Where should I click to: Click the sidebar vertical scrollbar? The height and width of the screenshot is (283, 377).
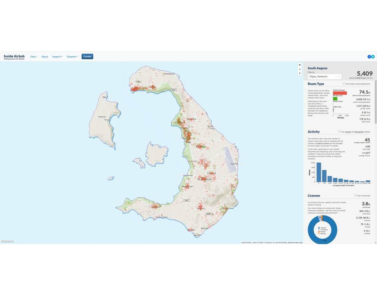376,102
